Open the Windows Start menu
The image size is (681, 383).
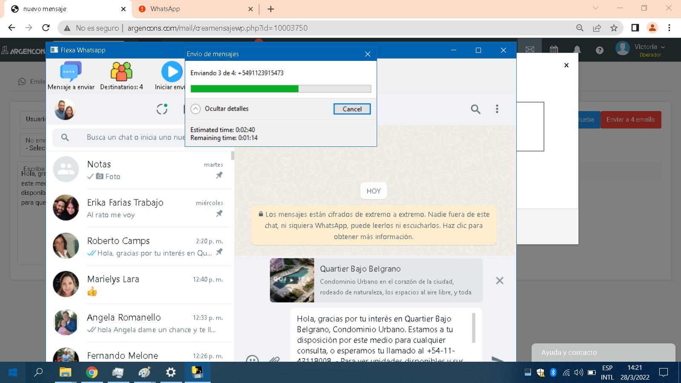[13, 372]
